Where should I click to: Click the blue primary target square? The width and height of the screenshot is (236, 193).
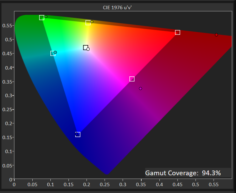(78, 134)
